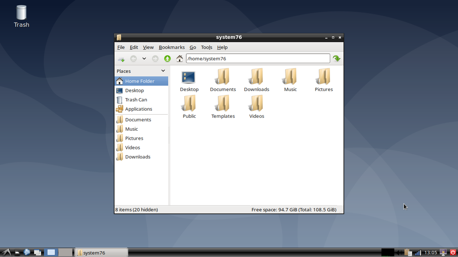Open the Documents folder in the file view
This screenshot has width=458, height=257.
pos(223,77)
